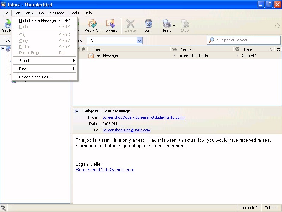The width and height of the screenshot is (282, 212).
Task: Click the junk status column header icon
Action: (237, 49)
